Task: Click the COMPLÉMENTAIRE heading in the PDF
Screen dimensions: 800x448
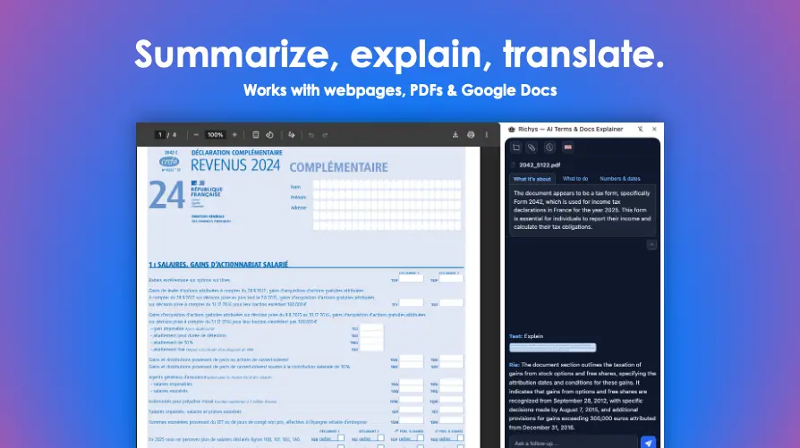Action: pos(339,167)
